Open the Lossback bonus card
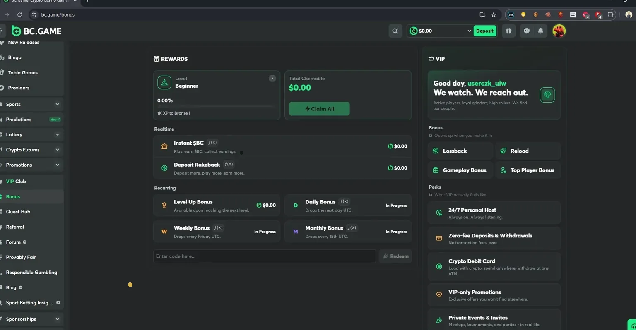The height and width of the screenshot is (330, 636). (x=460, y=151)
